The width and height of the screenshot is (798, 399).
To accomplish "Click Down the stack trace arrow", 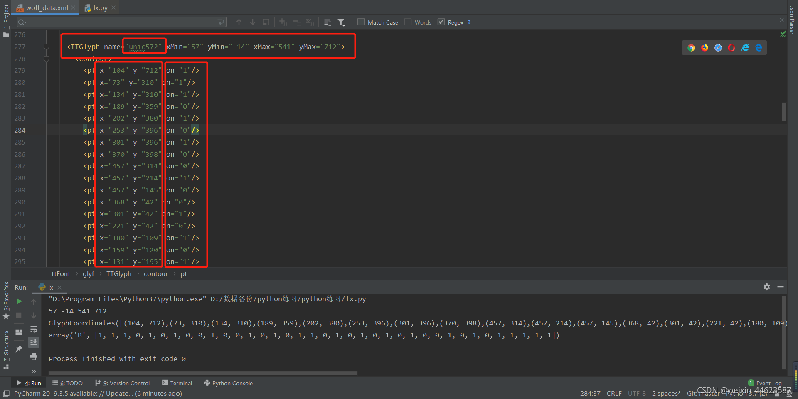I will pyautogui.click(x=34, y=315).
